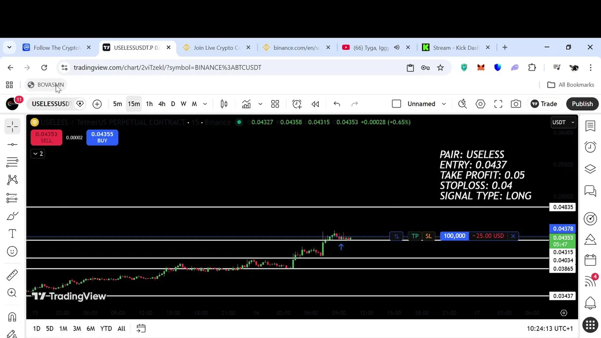Screen dimensions: 601x338
Task: Open the object tree layers panel
Action: pos(590,169)
